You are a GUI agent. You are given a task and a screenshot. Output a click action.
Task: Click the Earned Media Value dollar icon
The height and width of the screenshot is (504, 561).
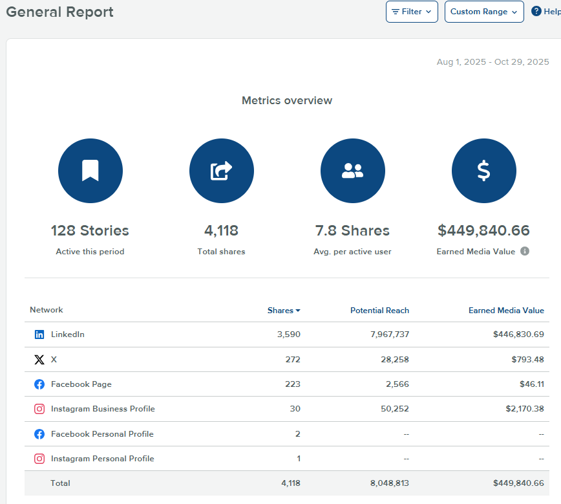(x=483, y=170)
